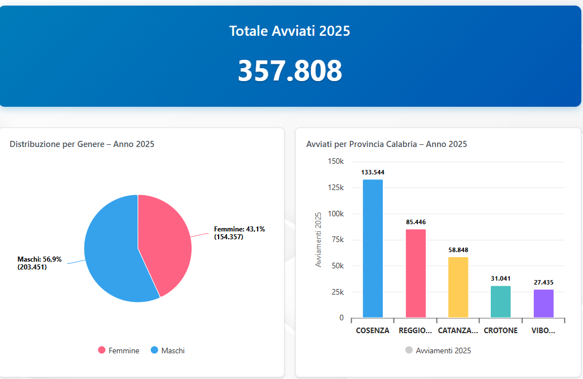Click the total value 357.808
This screenshot has height=379, width=583.
coord(290,70)
